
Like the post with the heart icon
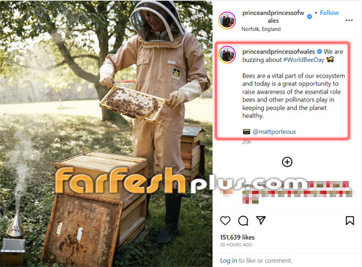[225, 220]
